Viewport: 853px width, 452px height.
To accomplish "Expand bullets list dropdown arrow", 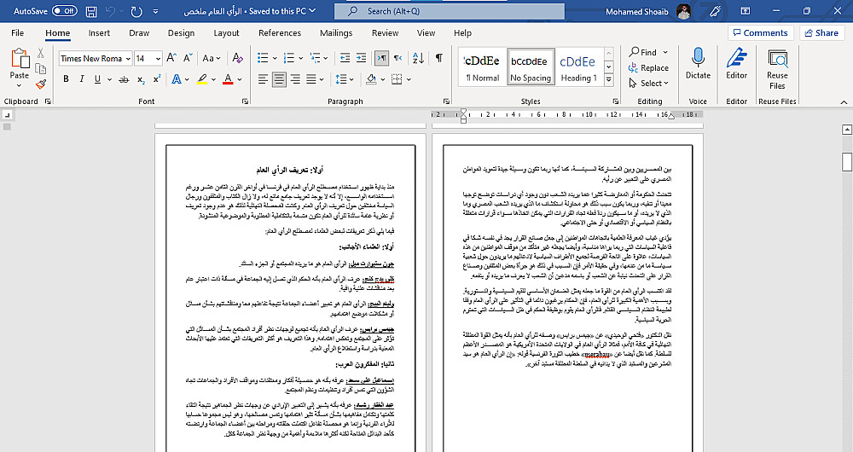I will pos(275,58).
